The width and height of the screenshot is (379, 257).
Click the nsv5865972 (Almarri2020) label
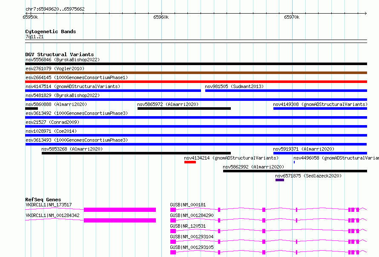pyautogui.click(x=168, y=104)
